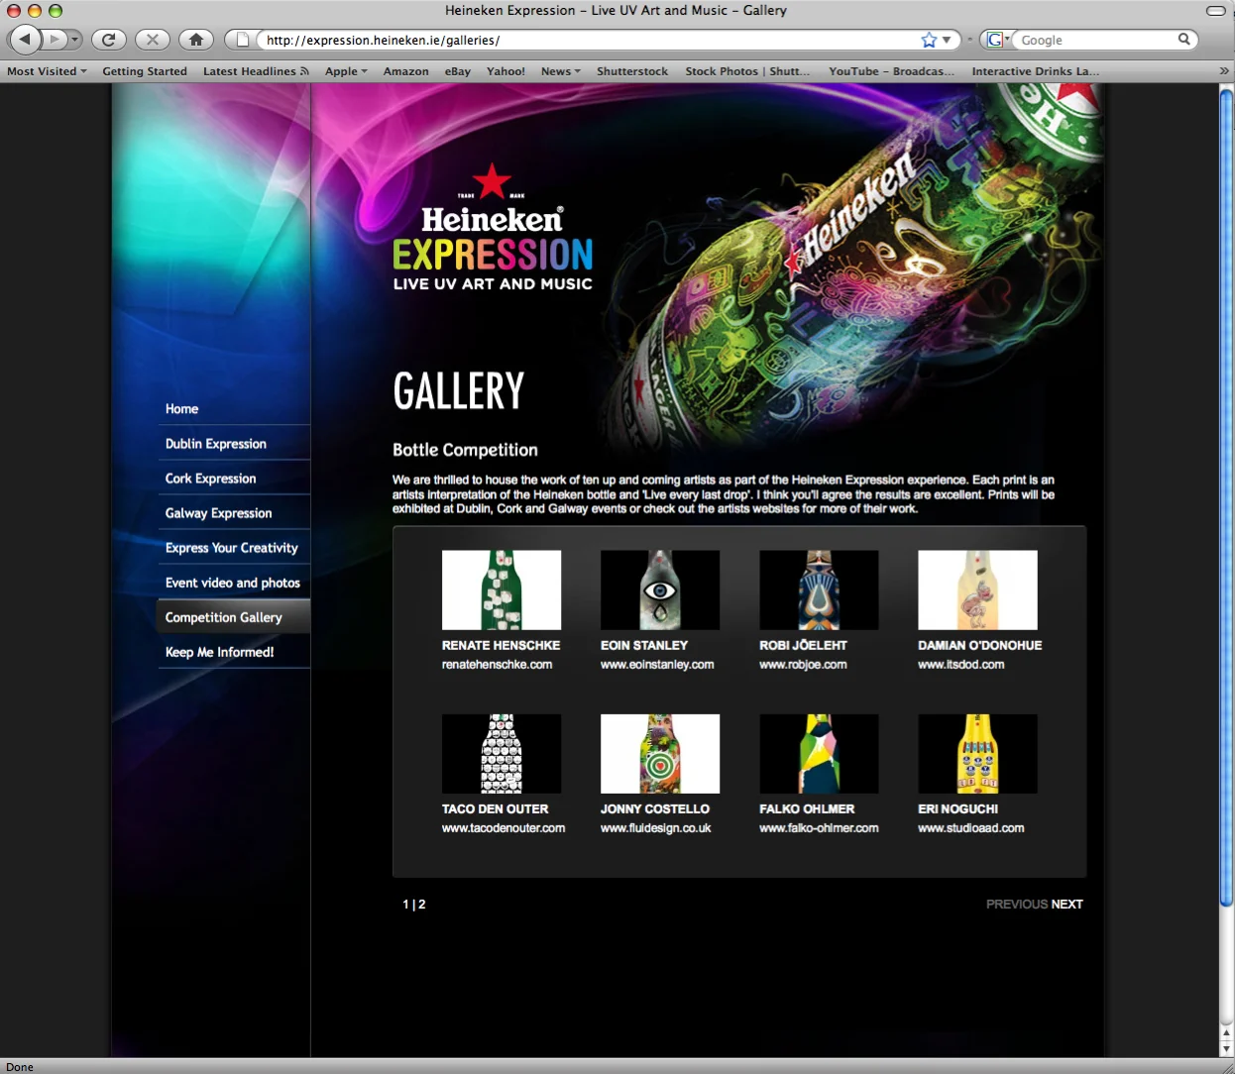The image size is (1235, 1074).
Task: Go to gallery page 1
Action: coord(405,905)
